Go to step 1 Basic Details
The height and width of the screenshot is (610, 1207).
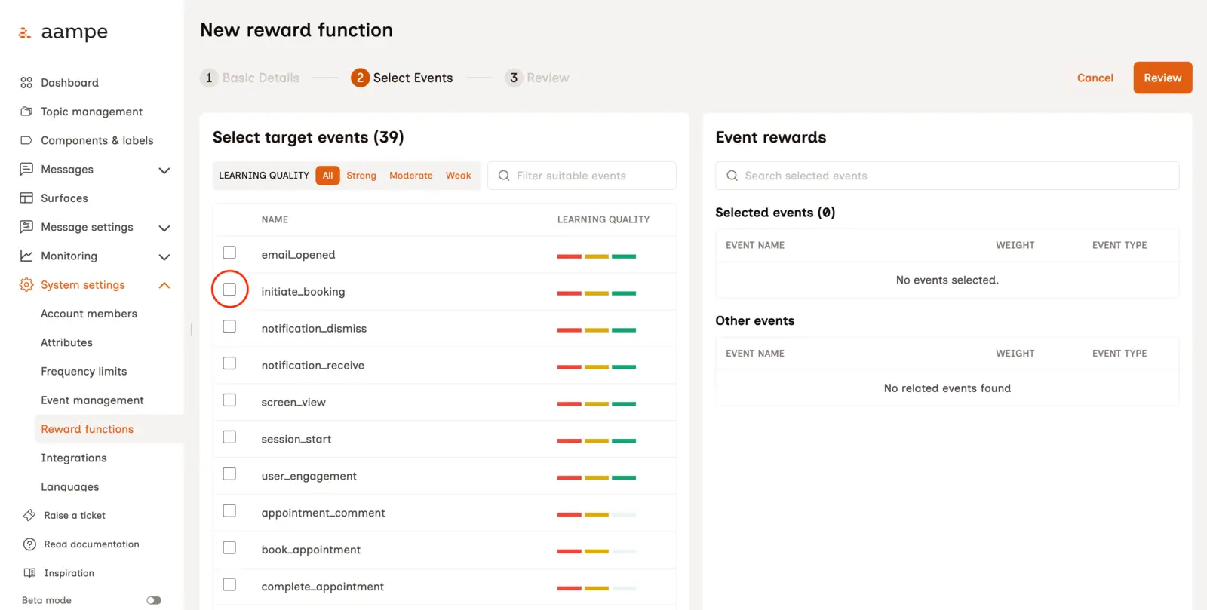click(x=250, y=78)
